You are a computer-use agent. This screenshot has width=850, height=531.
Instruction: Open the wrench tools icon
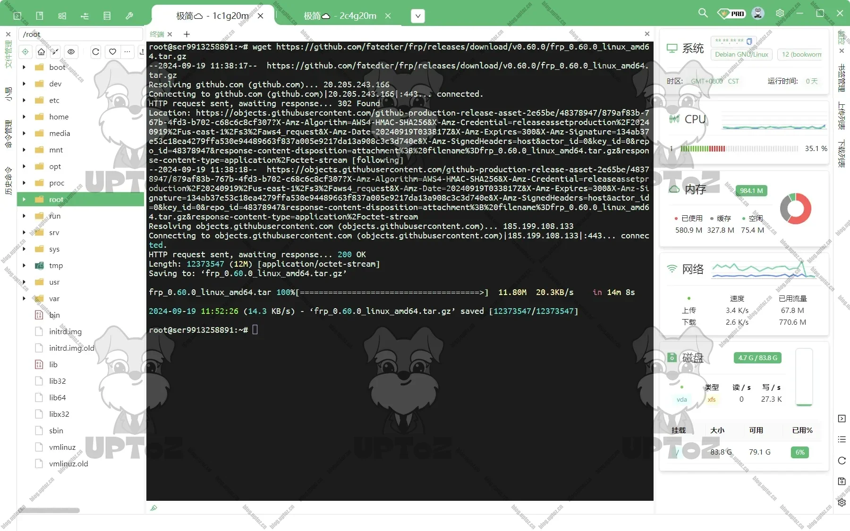pyautogui.click(x=129, y=16)
